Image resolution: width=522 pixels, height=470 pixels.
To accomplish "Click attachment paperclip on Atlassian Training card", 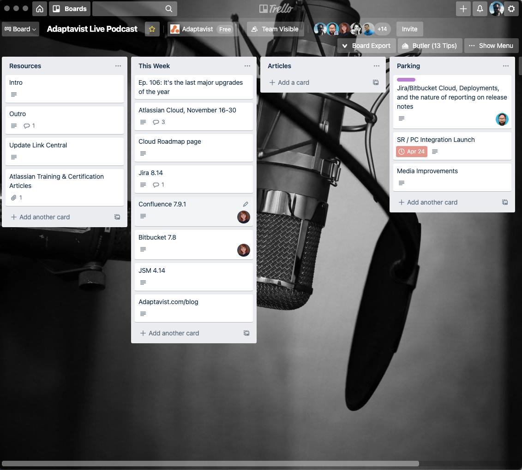I will point(14,197).
